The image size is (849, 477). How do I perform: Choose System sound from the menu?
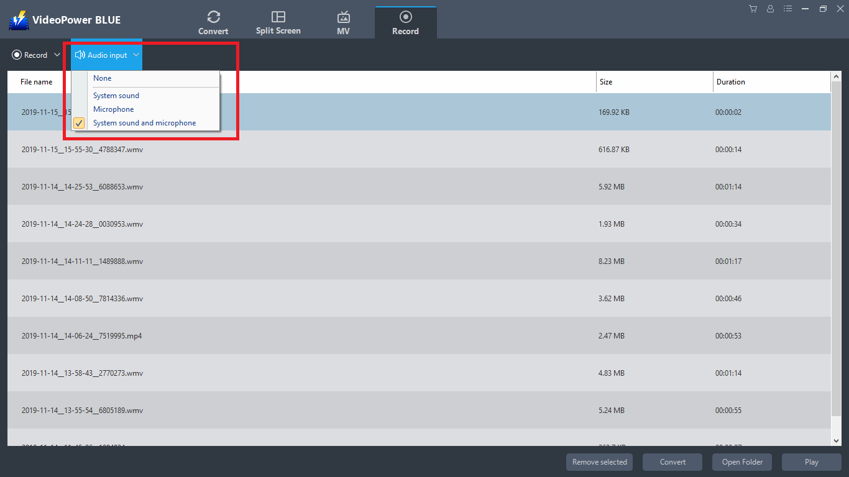[116, 95]
